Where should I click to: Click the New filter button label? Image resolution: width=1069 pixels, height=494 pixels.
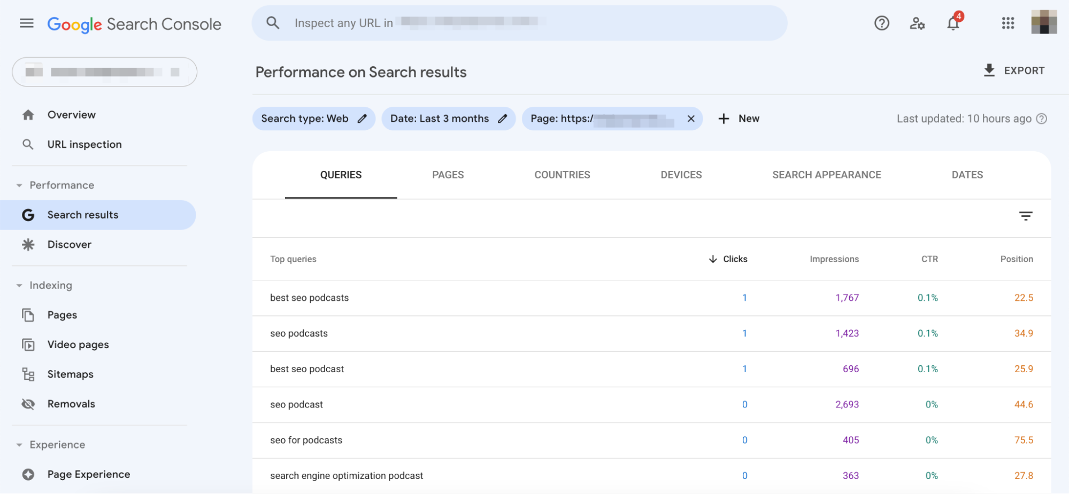pos(749,119)
